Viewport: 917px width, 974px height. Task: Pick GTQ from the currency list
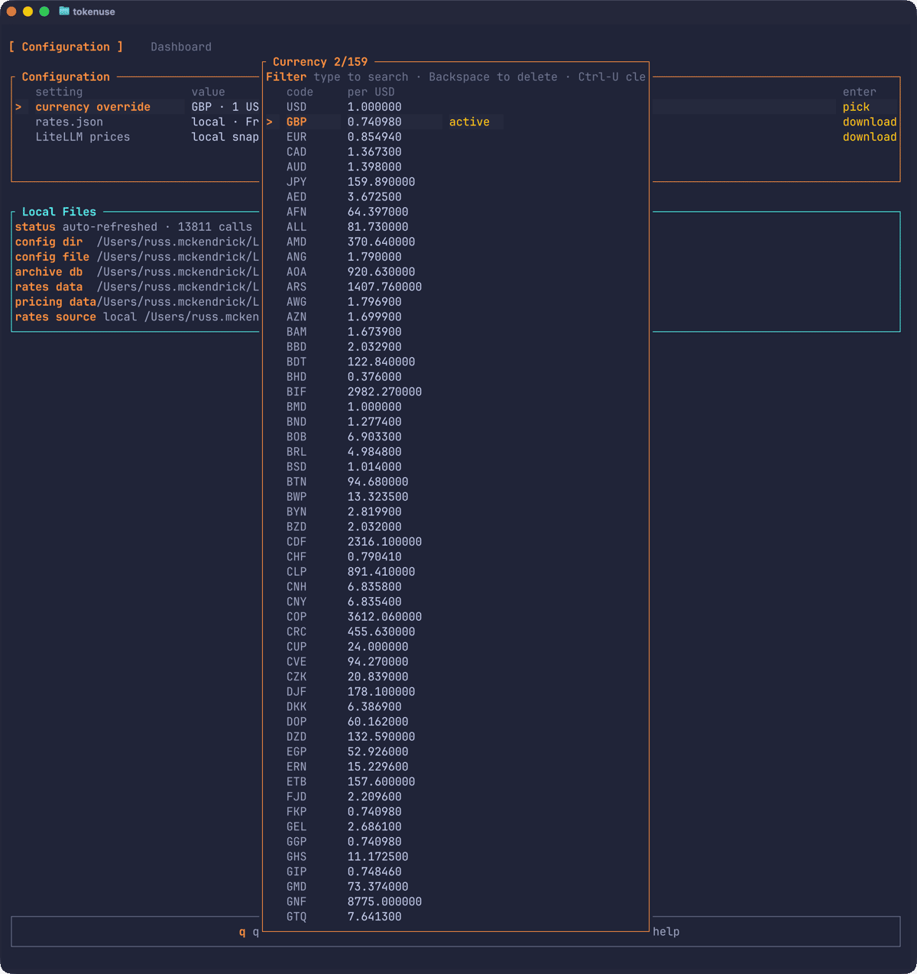[x=456, y=917]
